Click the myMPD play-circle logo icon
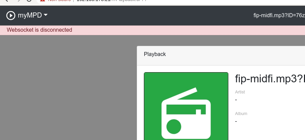 [x=11, y=15]
